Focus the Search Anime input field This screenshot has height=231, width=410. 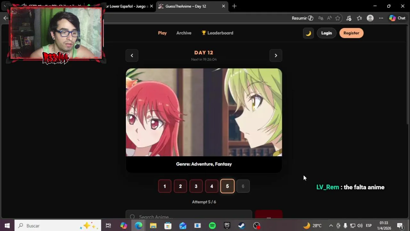point(189,215)
